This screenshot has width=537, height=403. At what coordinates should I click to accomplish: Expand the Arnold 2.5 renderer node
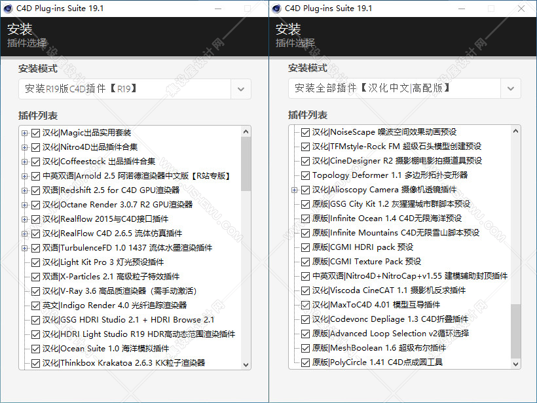(25, 176)
